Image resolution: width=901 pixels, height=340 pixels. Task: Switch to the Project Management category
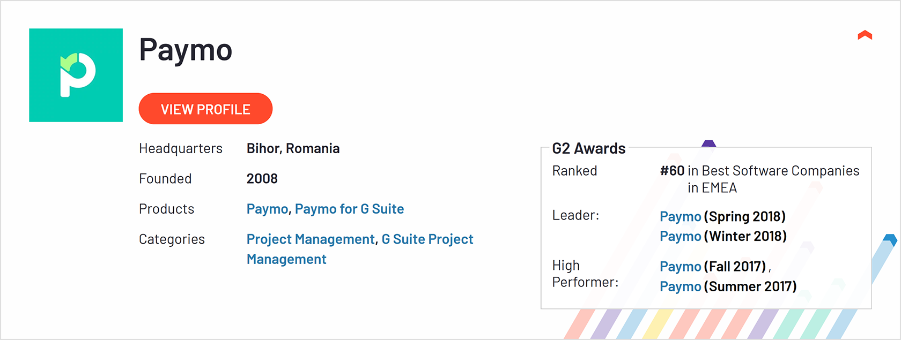[x=310, y=239]
